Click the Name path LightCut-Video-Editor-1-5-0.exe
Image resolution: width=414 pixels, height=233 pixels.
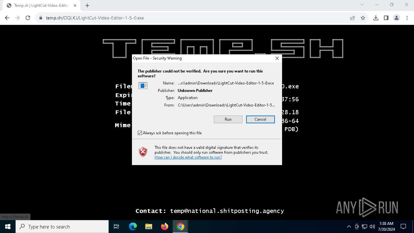226,83
